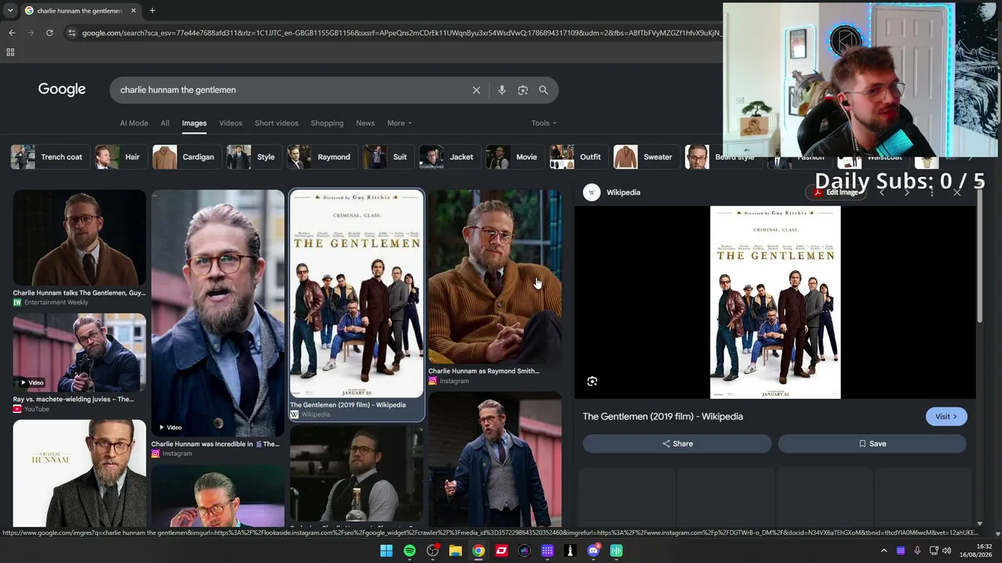The height and width of the screenshot is (563, 1002).
Task: Open the Charlie Hunnam as Raymond Smith thumbnail
Action: click(495, 277)
